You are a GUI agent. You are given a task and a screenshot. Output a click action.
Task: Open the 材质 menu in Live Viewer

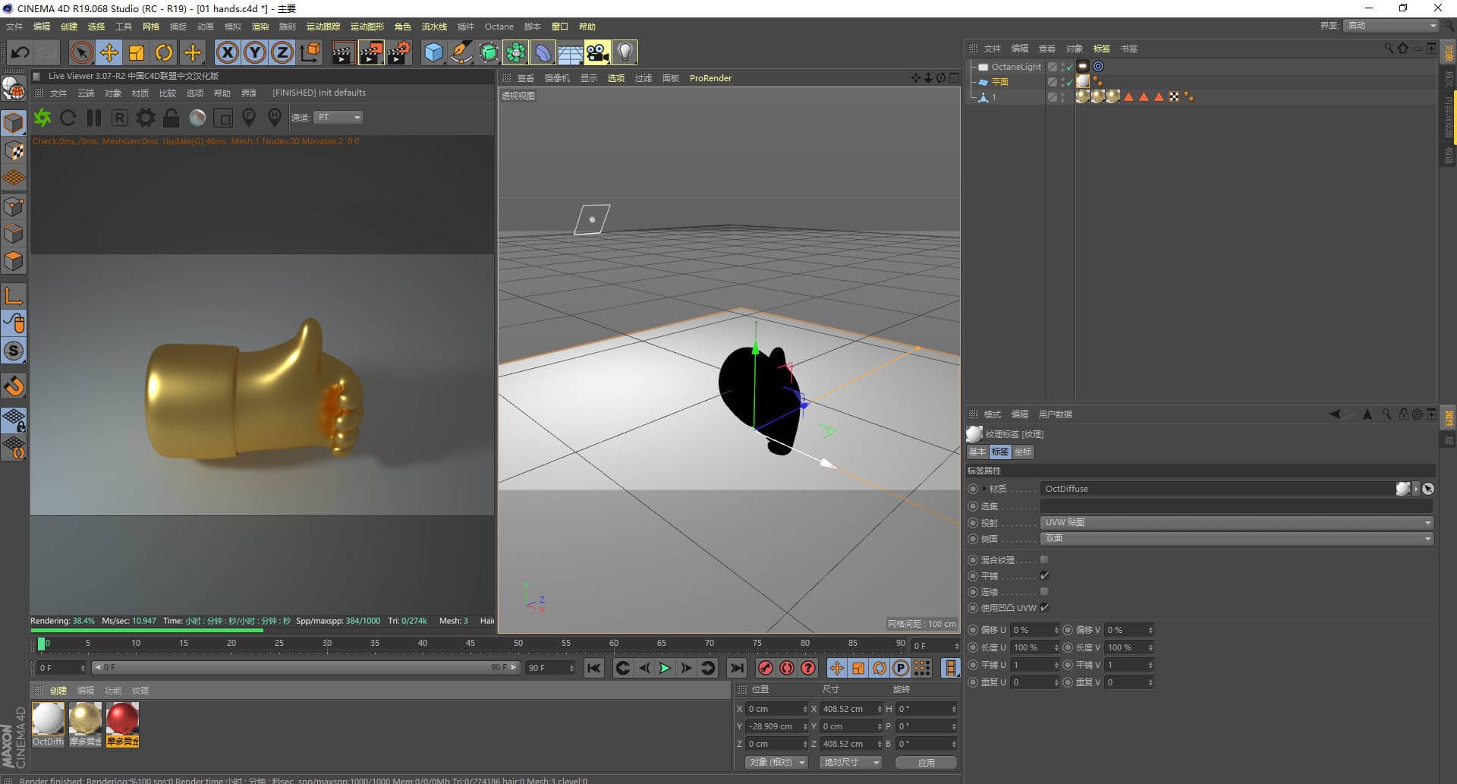click(140, 93)
